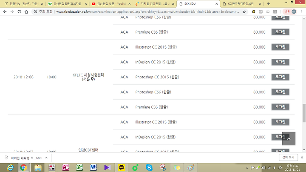Image resolution: width=306 pixels, height=172 pixels.
Task: View site information icon beside the URL
Action: coord(35,12)
